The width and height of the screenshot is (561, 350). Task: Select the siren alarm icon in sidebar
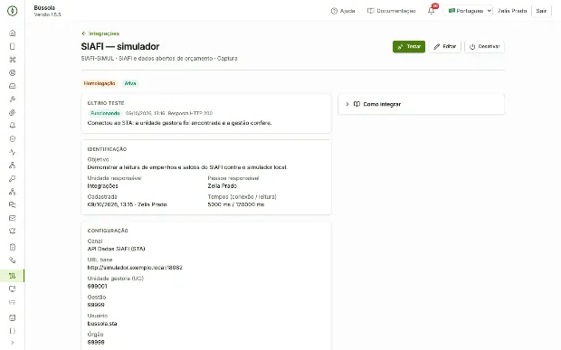12,232
